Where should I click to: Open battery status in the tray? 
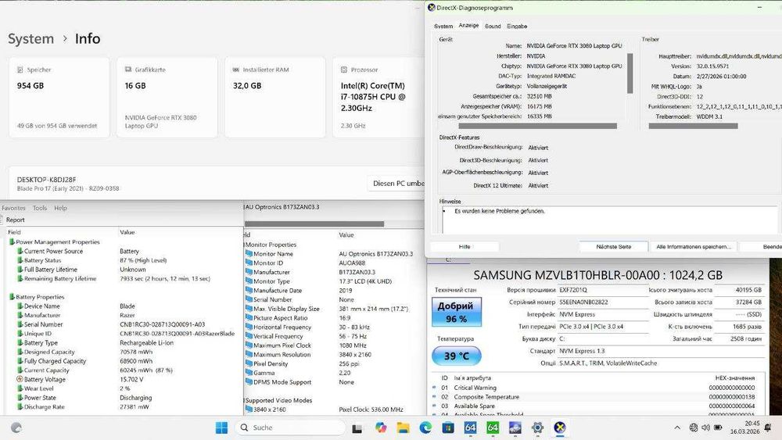pos(718,427)
